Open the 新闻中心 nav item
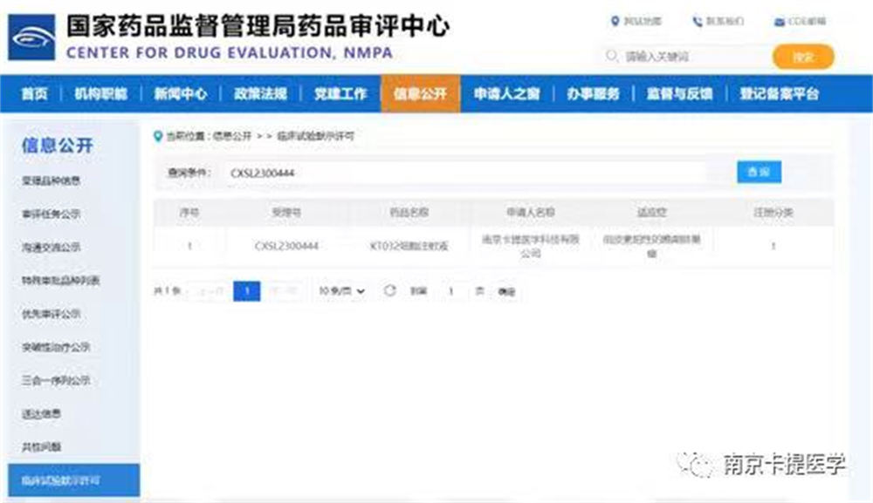 click(181, 93)
